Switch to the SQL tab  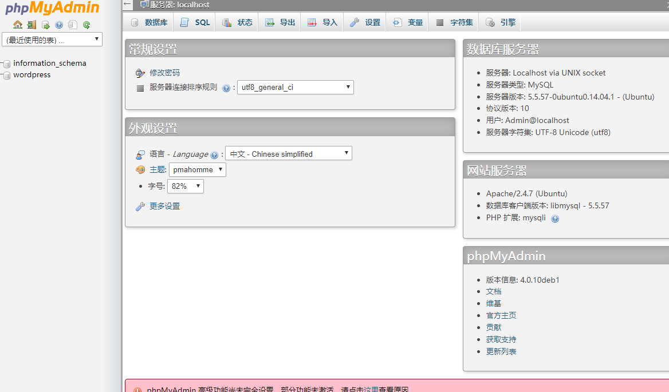point(195,22)
